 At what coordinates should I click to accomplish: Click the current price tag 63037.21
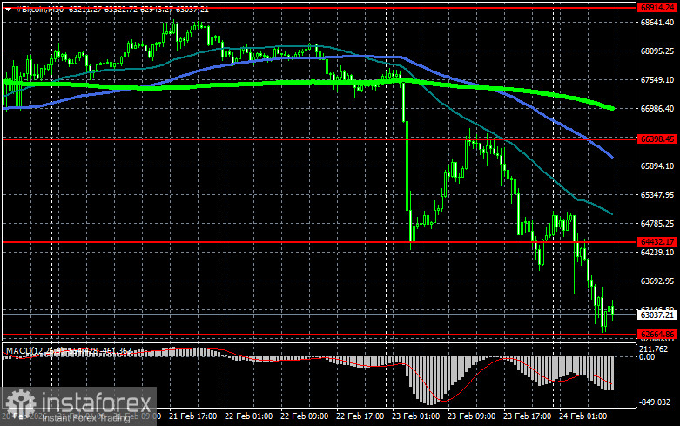(657, 315)
